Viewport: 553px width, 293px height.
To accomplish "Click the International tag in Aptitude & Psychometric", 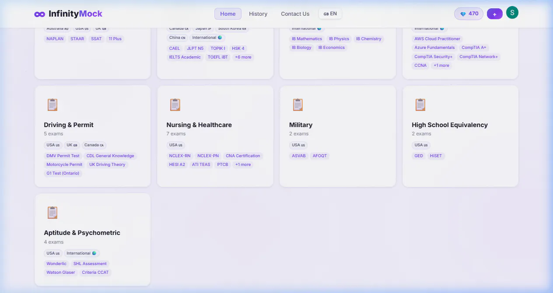I will click(x=82, y=253).
